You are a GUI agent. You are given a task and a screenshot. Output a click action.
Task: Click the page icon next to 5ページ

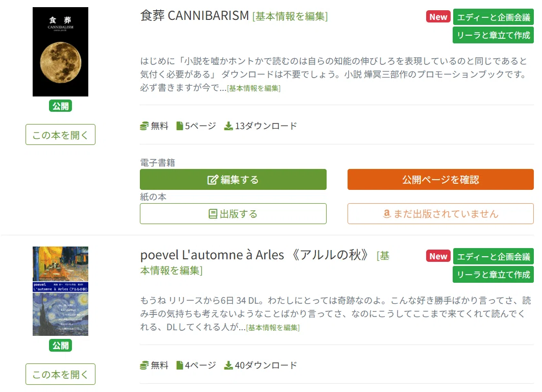[x=180, y=126]
